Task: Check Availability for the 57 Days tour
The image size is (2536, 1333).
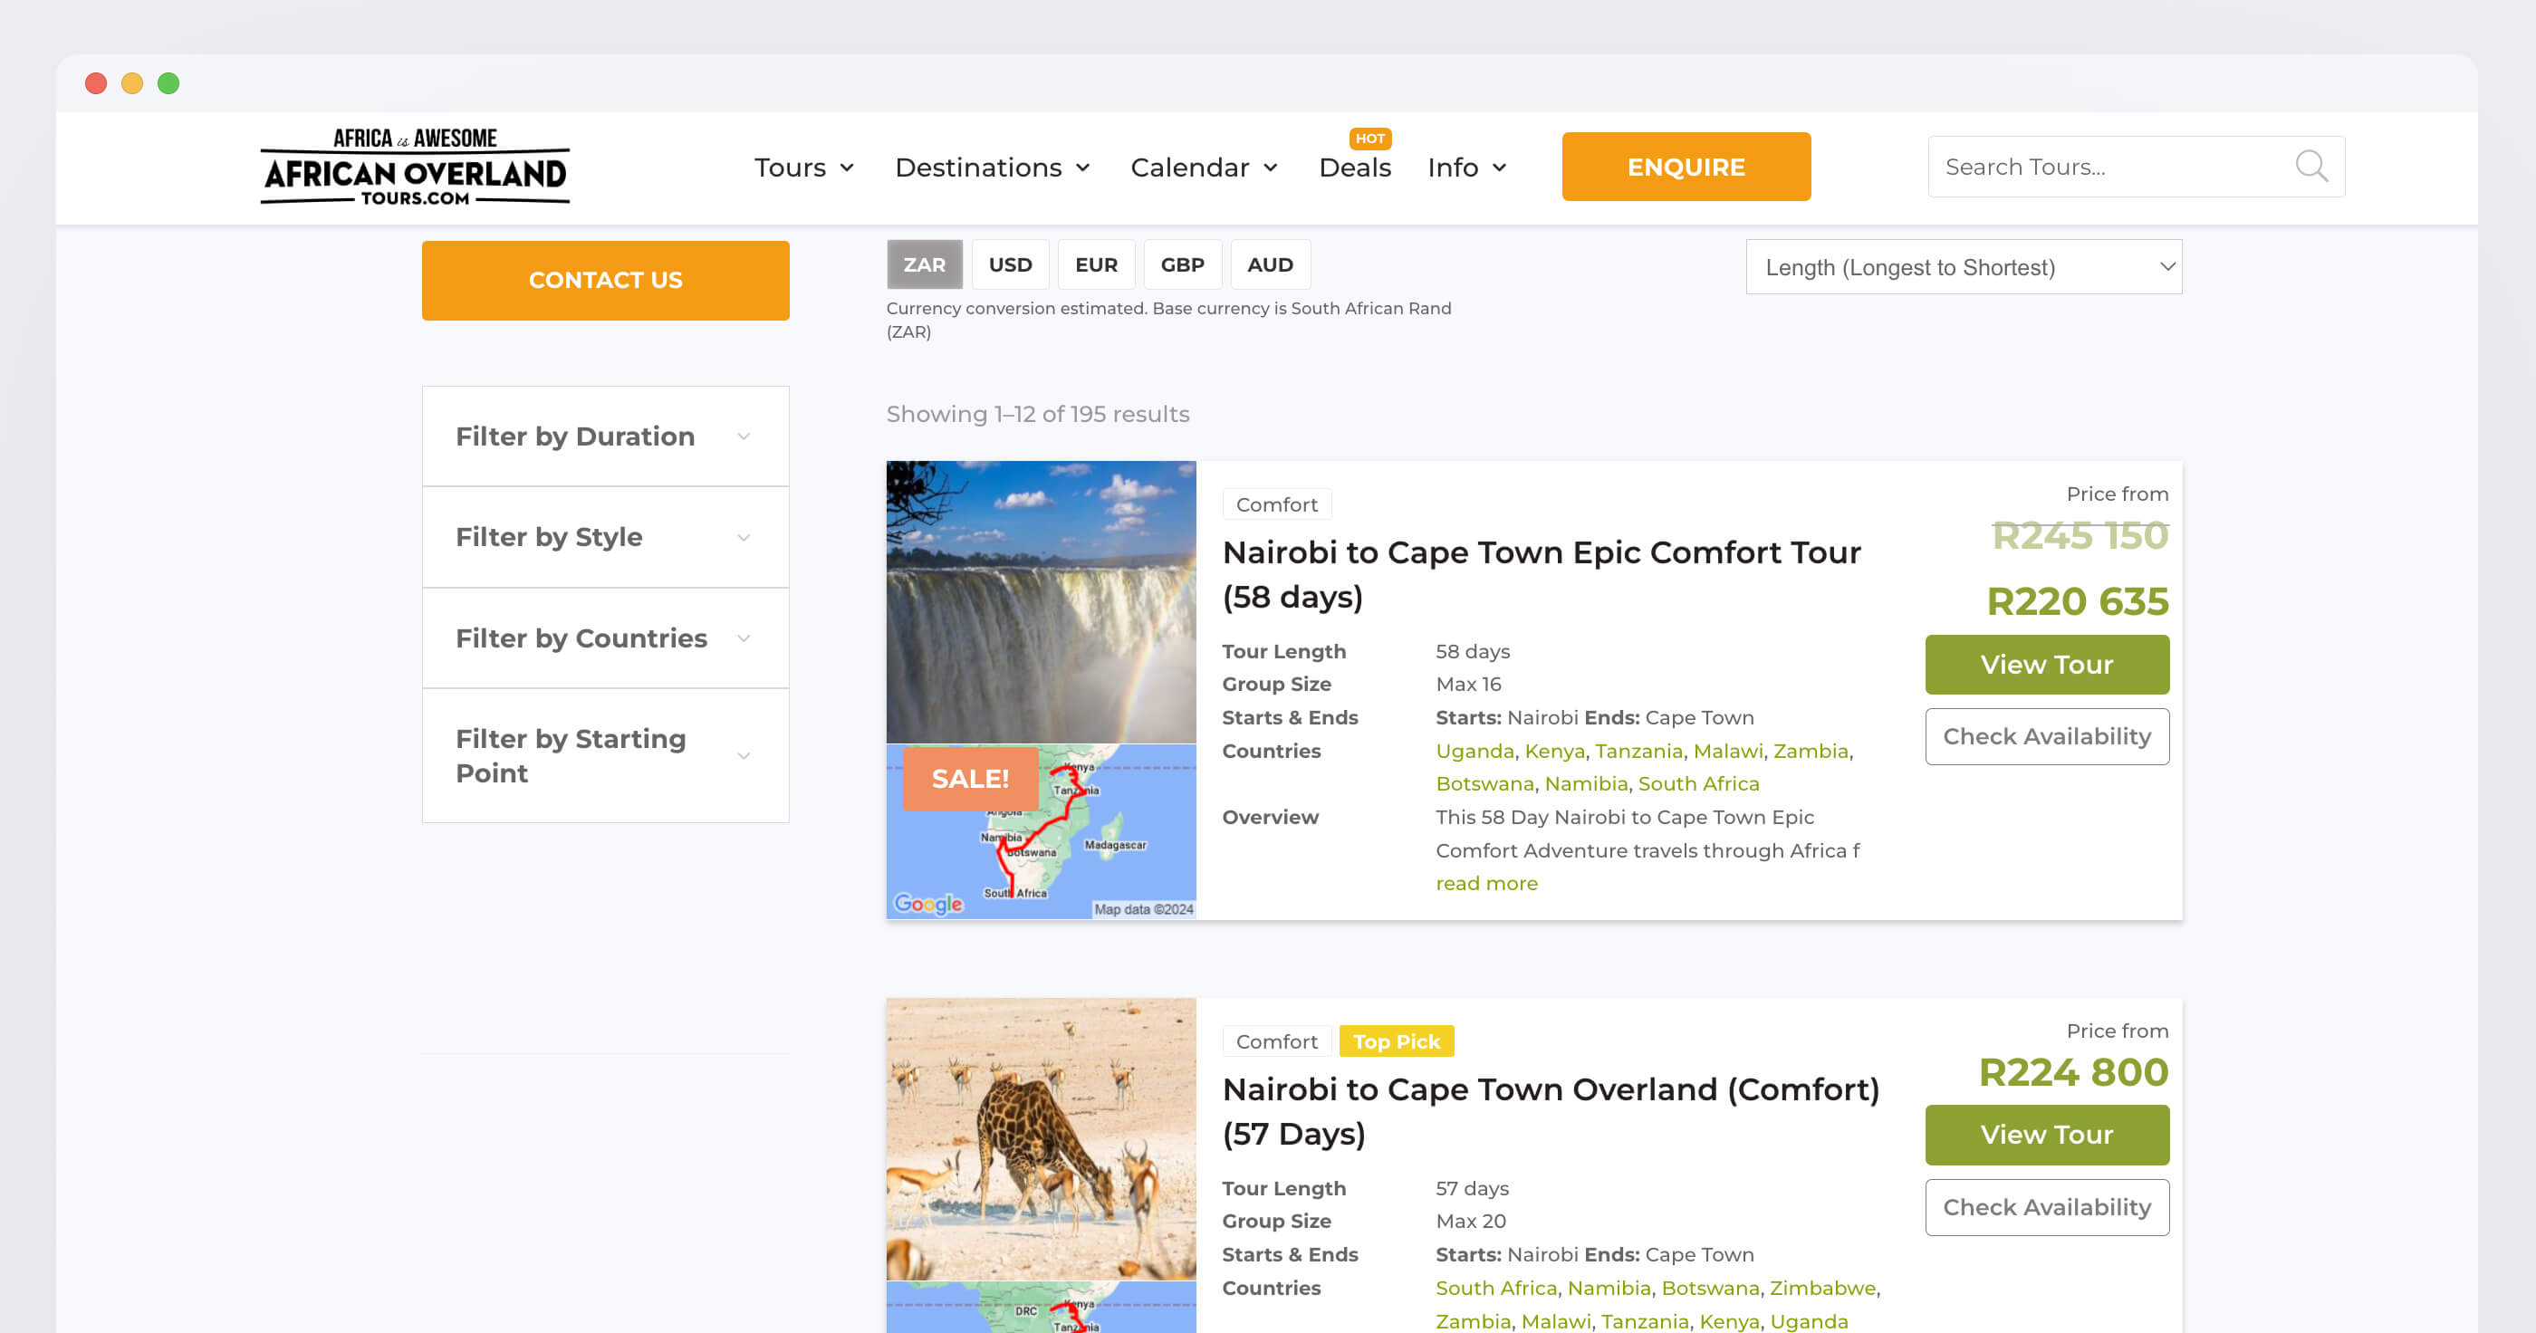Action: point(2047,1207)
